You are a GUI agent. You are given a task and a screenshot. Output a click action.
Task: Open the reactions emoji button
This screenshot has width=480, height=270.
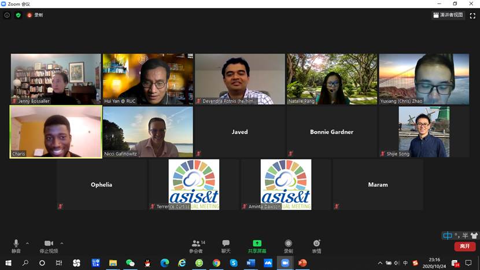coord(316,246)
